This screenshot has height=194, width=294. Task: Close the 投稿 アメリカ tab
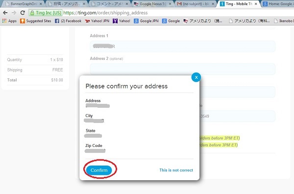click(84, 4)
